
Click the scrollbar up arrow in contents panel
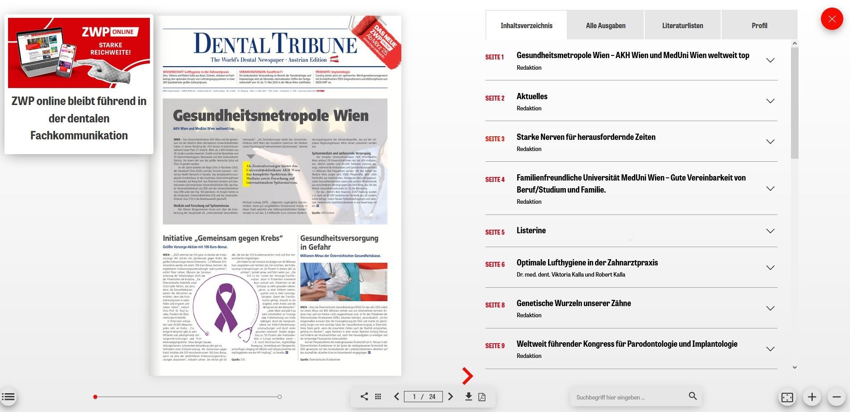click(x=795, y=43)
